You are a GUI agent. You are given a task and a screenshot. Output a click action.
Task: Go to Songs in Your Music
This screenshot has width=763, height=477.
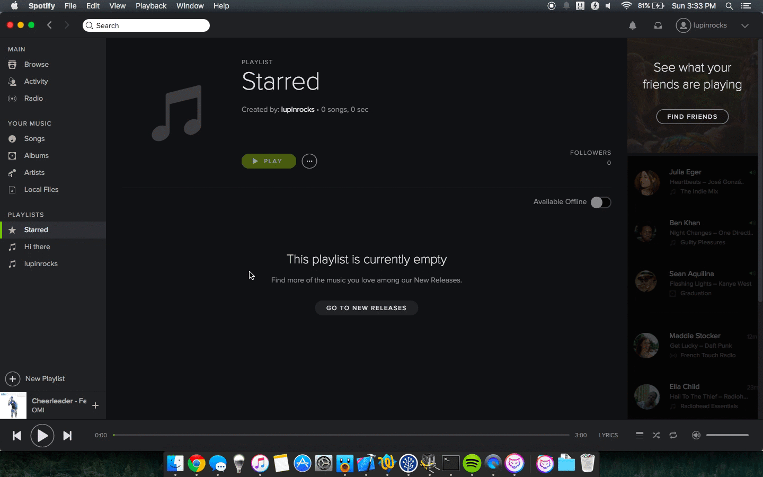click(34, 138)
